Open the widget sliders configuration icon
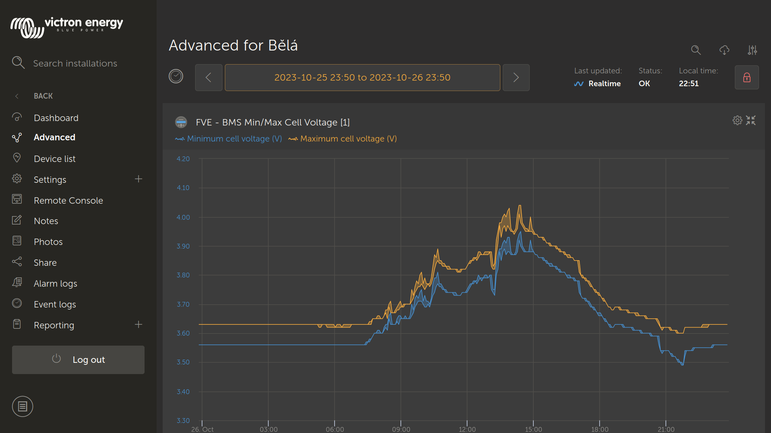Image resolution: width=771 pixels, height=433 pixels. (752, 50)
